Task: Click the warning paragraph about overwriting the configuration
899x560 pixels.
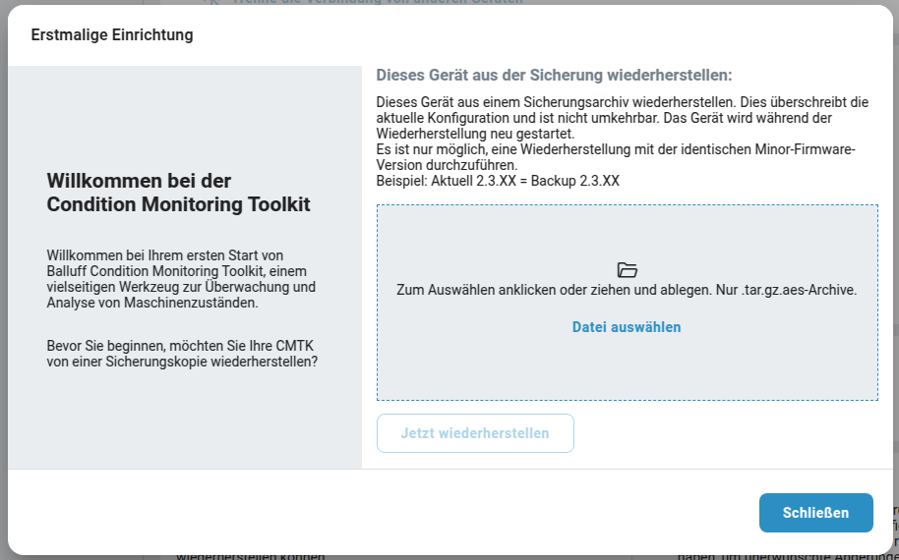Action: 622,117
